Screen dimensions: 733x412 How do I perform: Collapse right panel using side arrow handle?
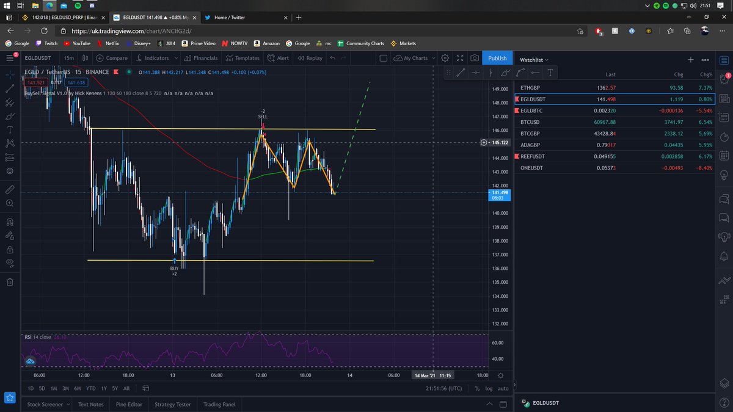click(x=514, y=385)
